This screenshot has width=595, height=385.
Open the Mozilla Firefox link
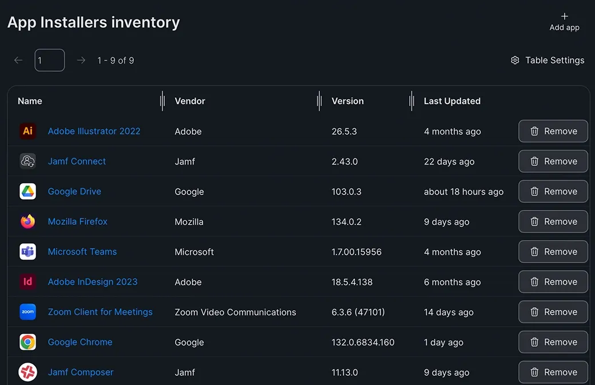tap(77, 221)
